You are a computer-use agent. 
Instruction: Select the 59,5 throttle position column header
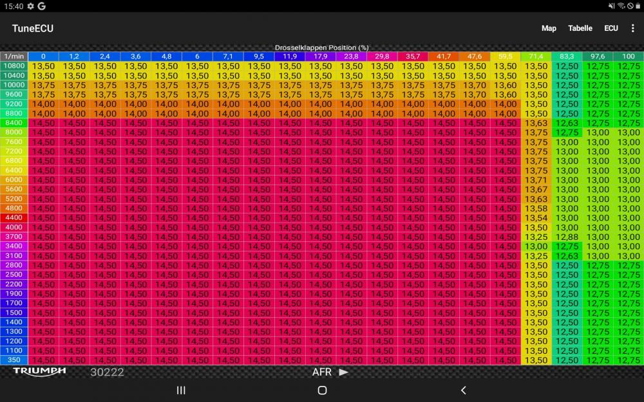[x=506, y=57]
